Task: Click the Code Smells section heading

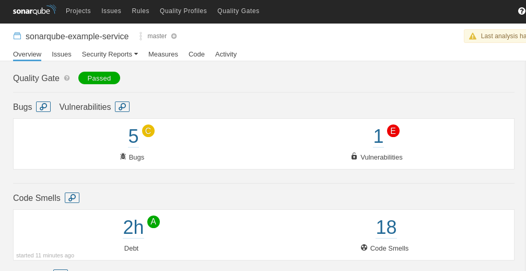Action: (37, 198)
